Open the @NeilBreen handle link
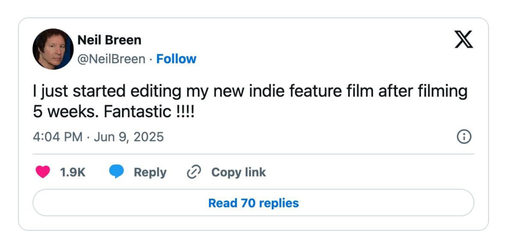 coord(111,59)
